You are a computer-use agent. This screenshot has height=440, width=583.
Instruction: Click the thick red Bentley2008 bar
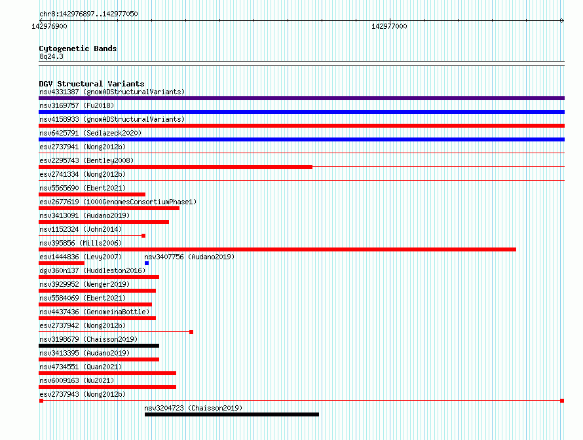(176, 167)
